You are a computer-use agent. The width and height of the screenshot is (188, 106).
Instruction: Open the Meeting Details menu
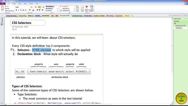pyautogui.click(x=91, y=9)
